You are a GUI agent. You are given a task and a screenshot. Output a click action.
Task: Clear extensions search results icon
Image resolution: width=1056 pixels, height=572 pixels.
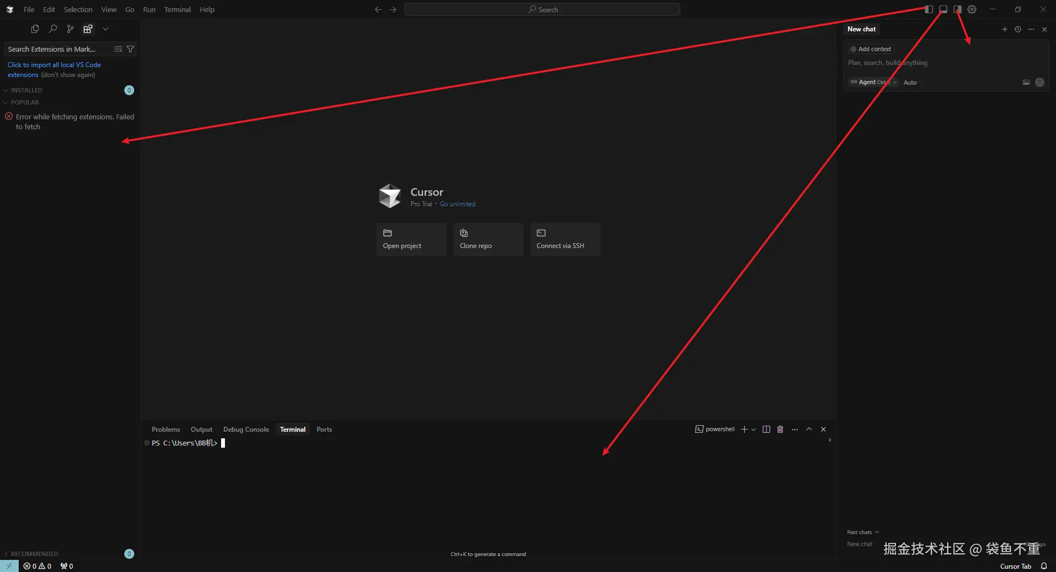pyautogui.click(x=118, y=49)
